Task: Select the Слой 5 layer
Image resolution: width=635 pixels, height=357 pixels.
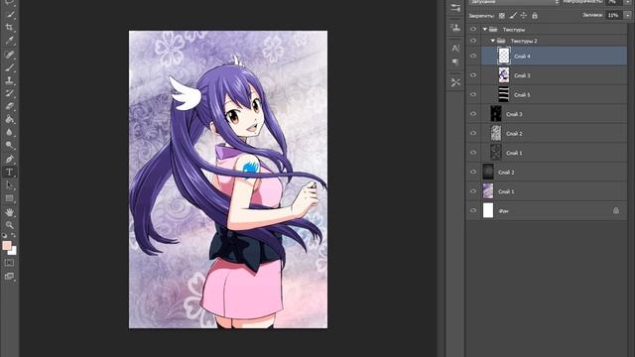Action: (x=554, y=95)
